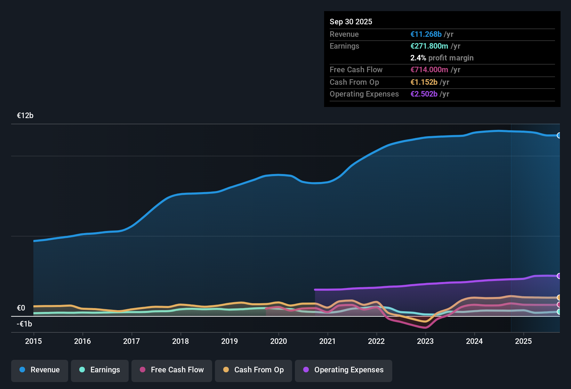Click the teal Earnings legend dot
Viewport: 571px width, 389px height.
tap(82, 370)
